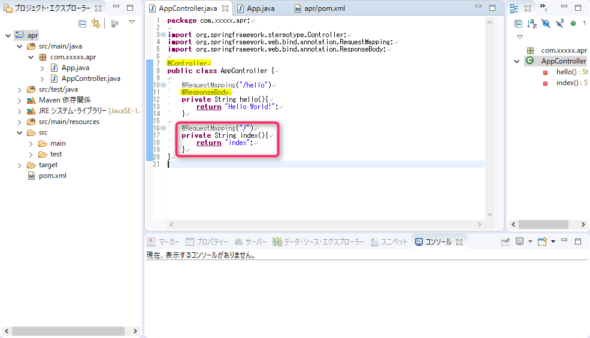Collapse the apr project node
The height and width of the screenshot is (338, 590).
pos(8,35)
